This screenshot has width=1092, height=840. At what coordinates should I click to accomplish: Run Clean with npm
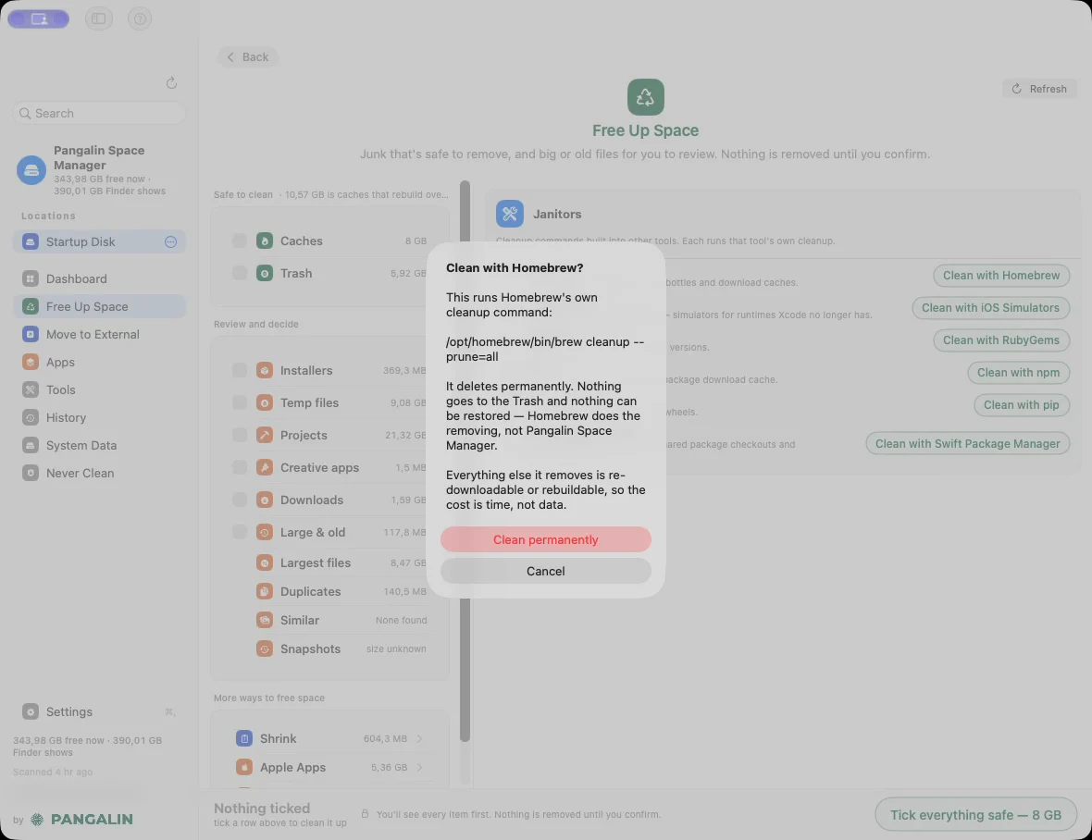point(1018,372)
